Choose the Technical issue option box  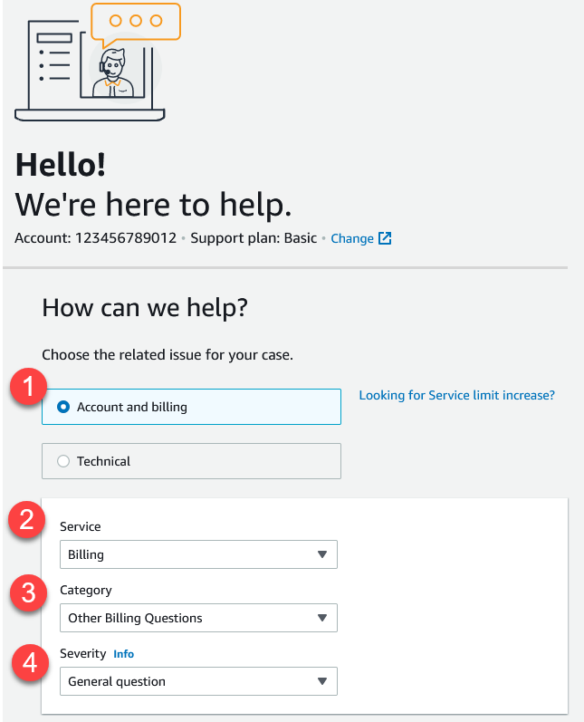(x=191, y=461)
